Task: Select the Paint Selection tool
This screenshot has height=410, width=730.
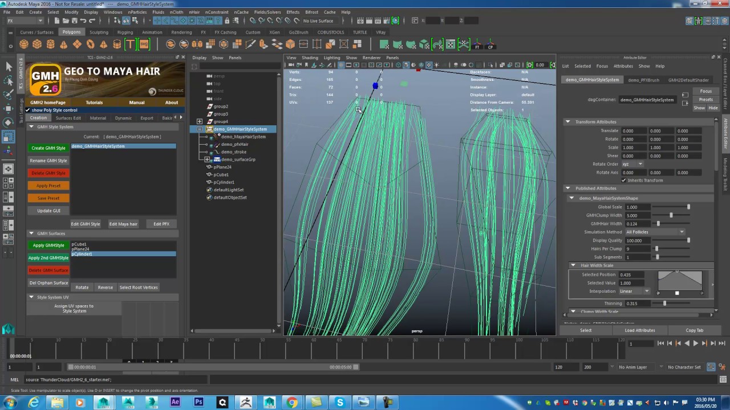Action: (9, 95)
